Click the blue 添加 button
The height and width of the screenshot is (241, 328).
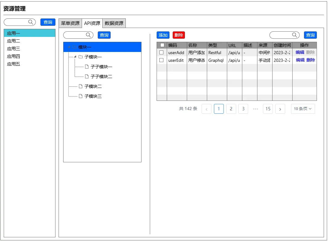pos(163,35)
